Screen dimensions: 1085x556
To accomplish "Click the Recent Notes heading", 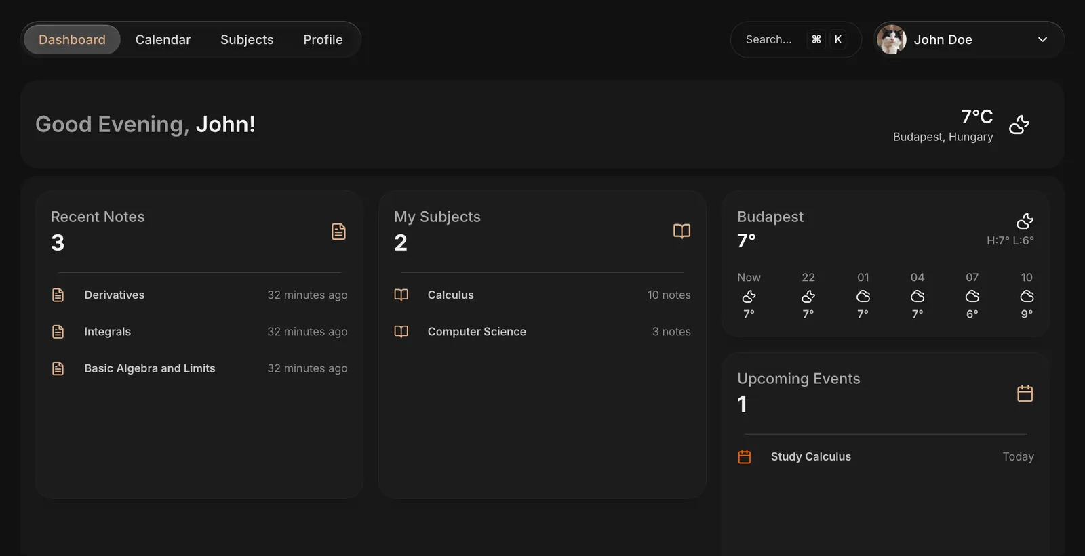I will point(98,217).
